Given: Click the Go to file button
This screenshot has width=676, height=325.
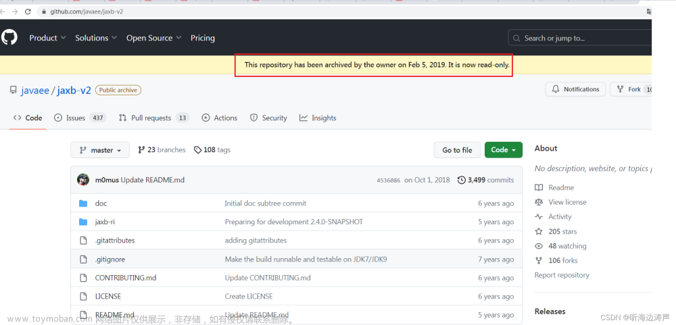Looking at the screenshot, I should [x=457, y=150].
